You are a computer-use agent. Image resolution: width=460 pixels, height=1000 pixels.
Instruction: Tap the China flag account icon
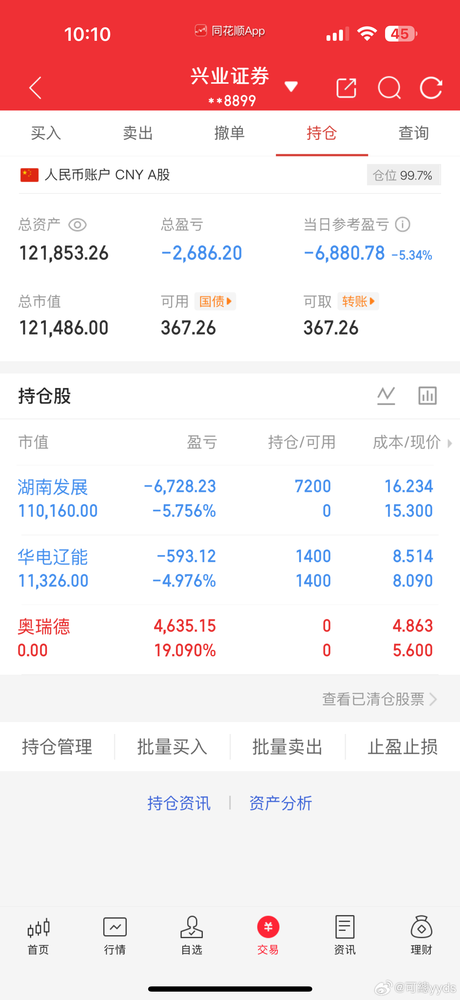pyautogui.click(x=30, y=175)
